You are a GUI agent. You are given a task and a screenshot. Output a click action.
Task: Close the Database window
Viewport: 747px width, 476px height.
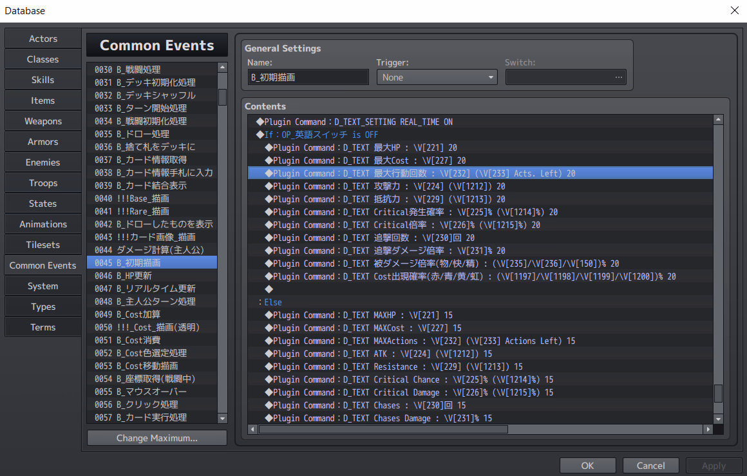(x=734, y=10)
